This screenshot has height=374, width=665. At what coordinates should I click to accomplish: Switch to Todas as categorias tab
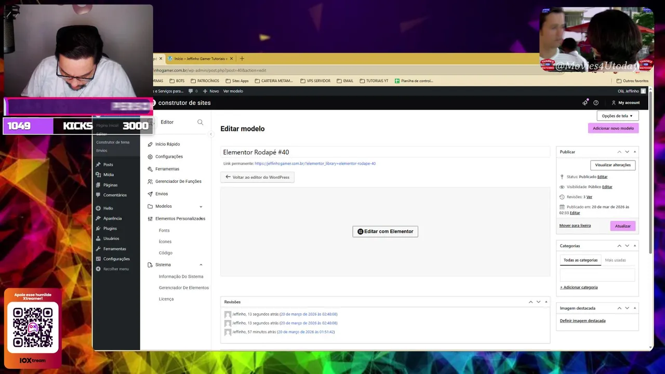[580, 260]
